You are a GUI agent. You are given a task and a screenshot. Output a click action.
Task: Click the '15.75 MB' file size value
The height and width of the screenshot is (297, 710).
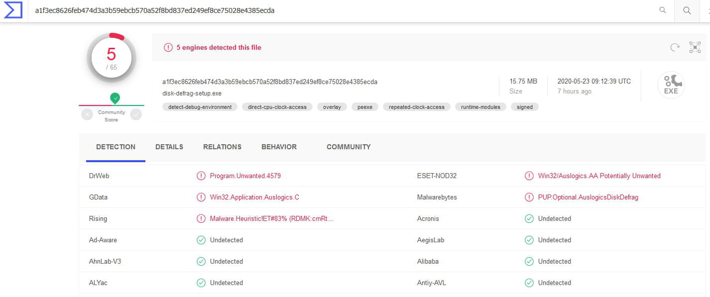pyautogui.click(x=523, y=81)
